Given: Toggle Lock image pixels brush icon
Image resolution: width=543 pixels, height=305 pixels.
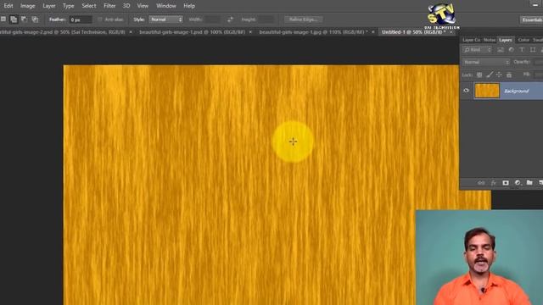Looking at the screenshot, I should (x=490, y=75).
